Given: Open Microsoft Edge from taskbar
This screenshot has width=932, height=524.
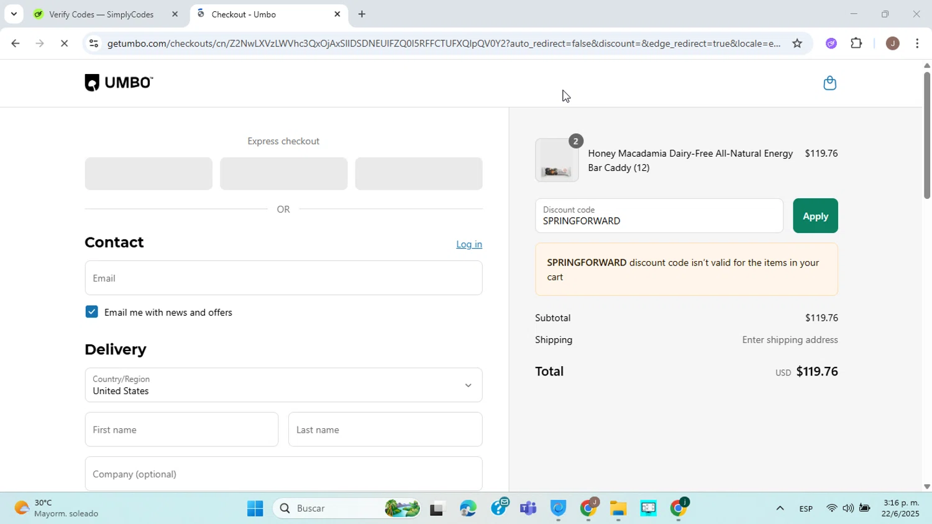Looking at the screenshot, I should tap(468, 509).
